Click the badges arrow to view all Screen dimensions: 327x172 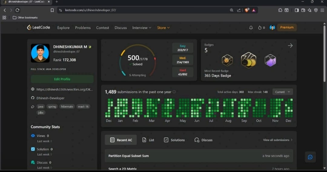coord(290,46)
